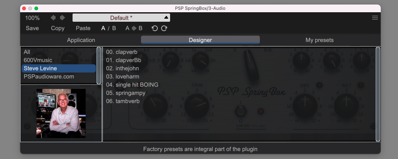Screen dimensions: 398x159
Task: Click the Copy button
Action: 58,28
